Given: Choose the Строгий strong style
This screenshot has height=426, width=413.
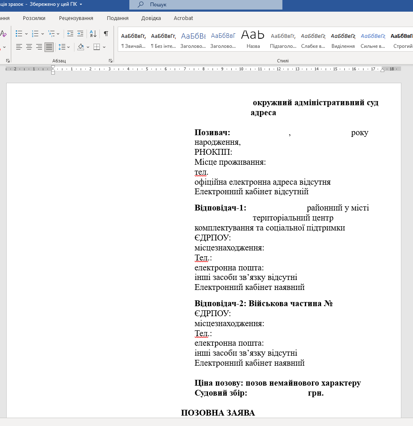Looking at the screenshot, I should pyautogui.click(x=402, y=40).
